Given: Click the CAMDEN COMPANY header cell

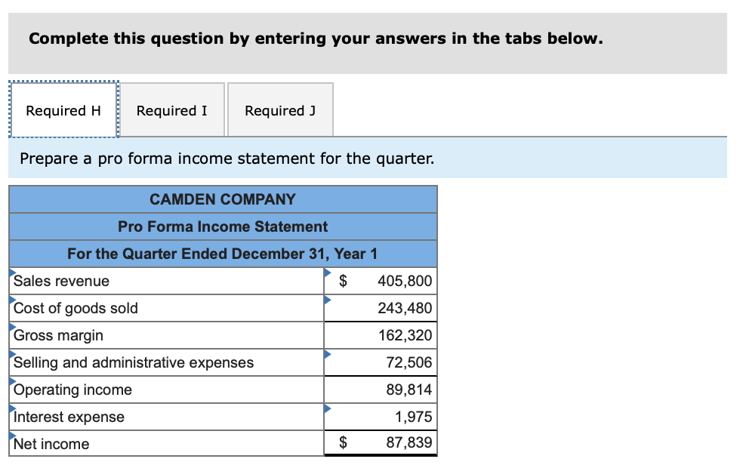Looking at the screenshot, I should click(x=223, y=199).
